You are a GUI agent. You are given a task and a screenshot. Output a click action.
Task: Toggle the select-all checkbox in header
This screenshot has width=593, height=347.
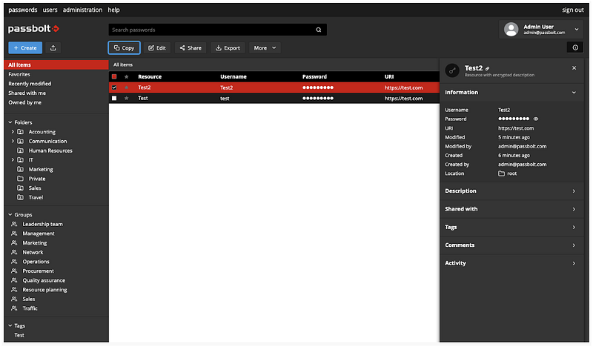[114, 76]
